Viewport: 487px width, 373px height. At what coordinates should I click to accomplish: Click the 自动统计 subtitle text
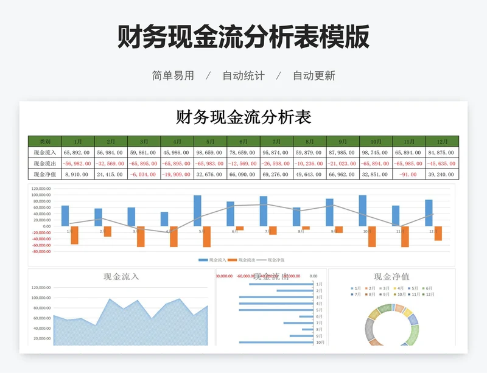coord(243,76)
